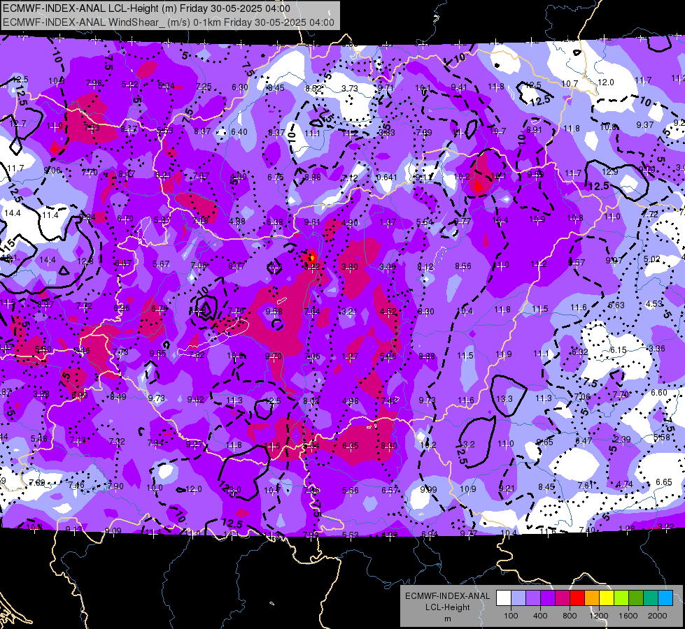
Task: Click the '13.3' value inside solid contour
Action: point(504,398)
